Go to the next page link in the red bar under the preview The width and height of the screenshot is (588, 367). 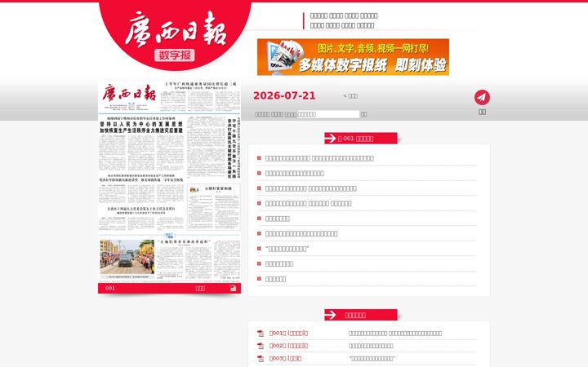tap(200, 288)
